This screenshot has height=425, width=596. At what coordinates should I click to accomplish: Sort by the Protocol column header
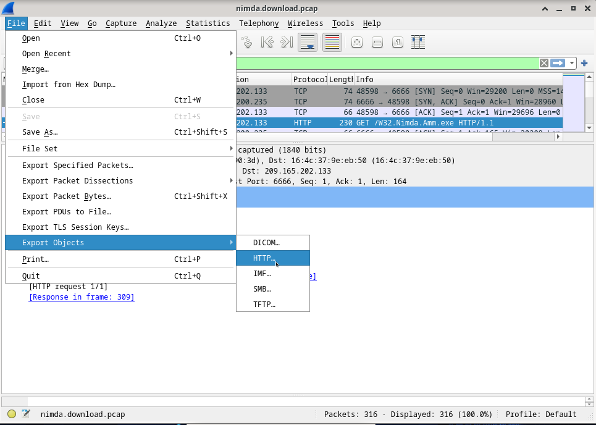(x=310, y=80)
